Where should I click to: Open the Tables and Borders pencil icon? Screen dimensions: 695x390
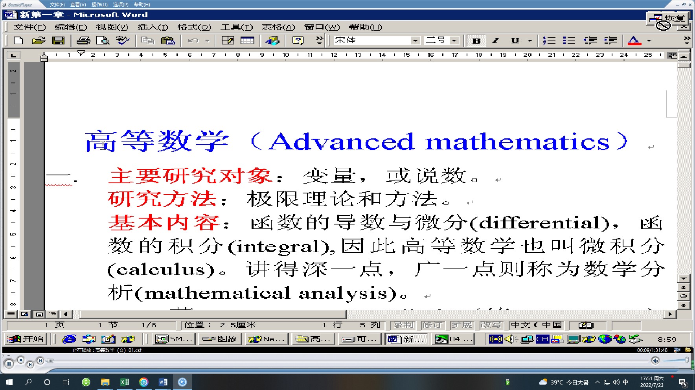coord(228,40)
